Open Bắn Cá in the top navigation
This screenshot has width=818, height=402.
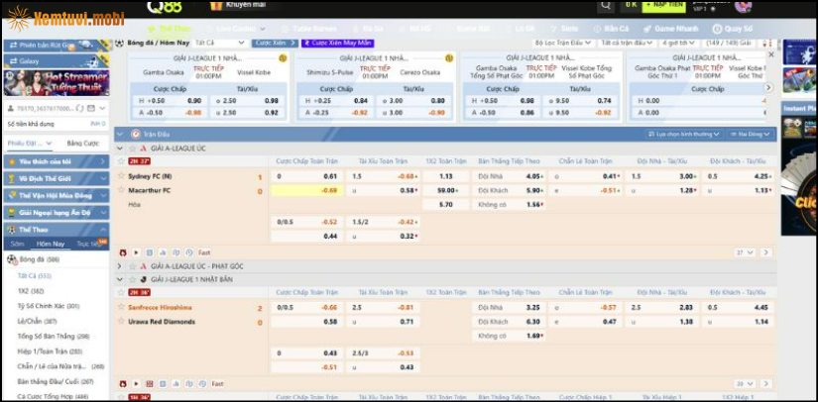[612, 29]
